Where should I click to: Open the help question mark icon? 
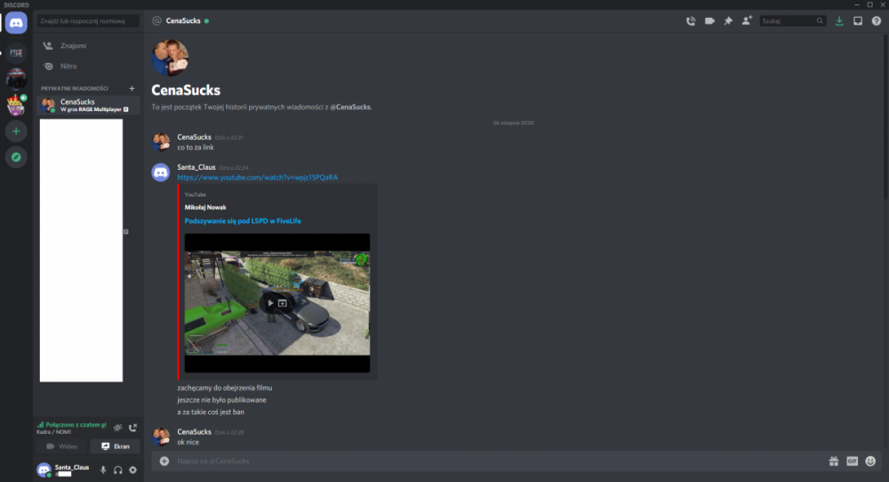(x=877, y=21)
